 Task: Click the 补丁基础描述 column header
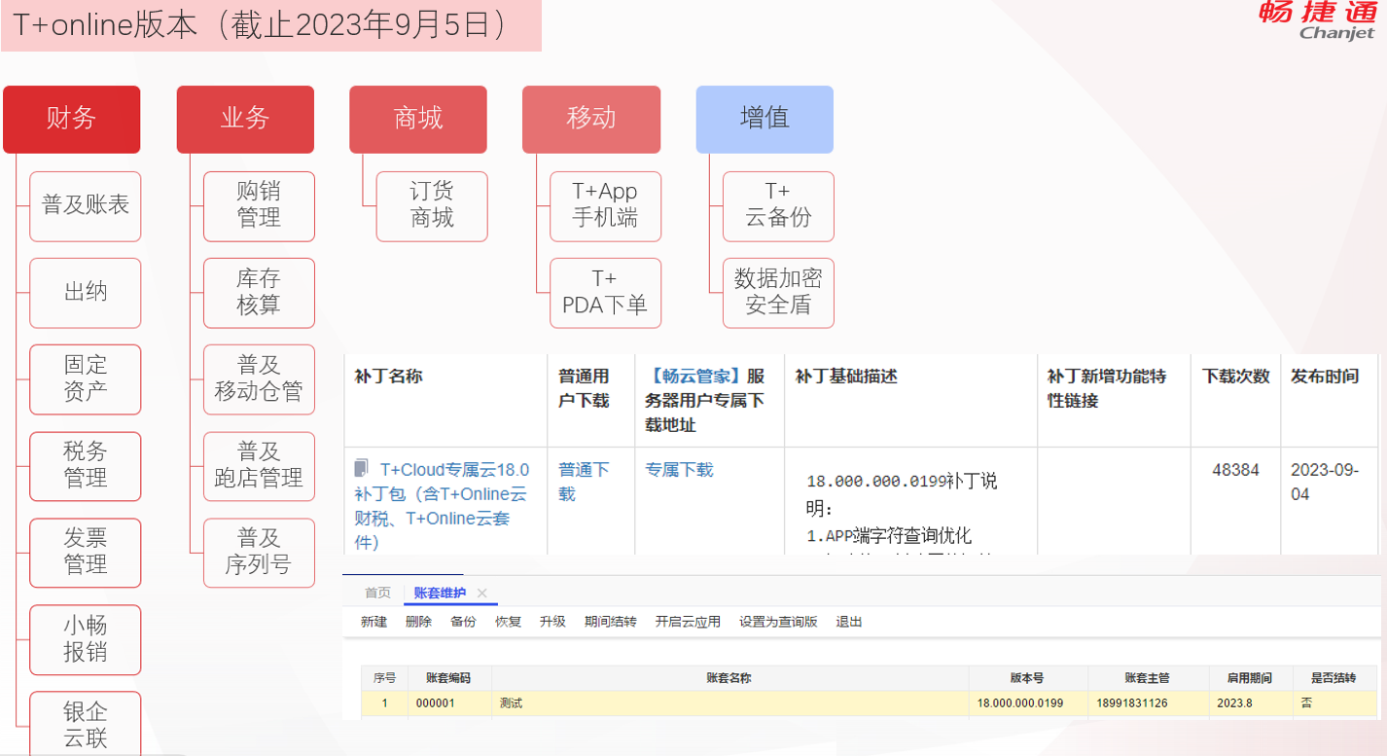pyautogui.click(x=846, y=377)
